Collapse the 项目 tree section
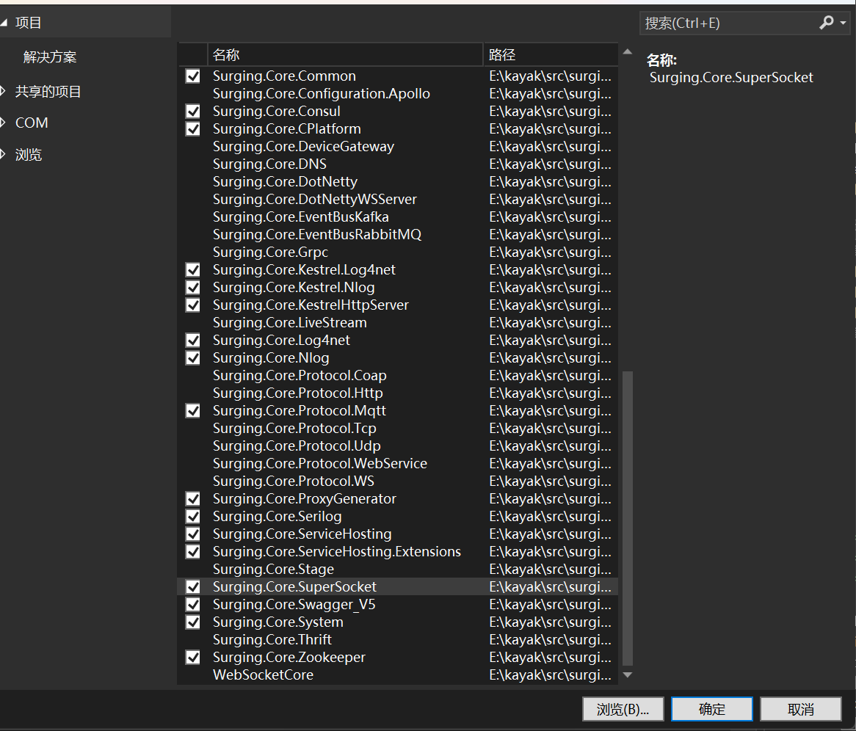This screenshot has width=856, height=731. click(x=4, y=22)
